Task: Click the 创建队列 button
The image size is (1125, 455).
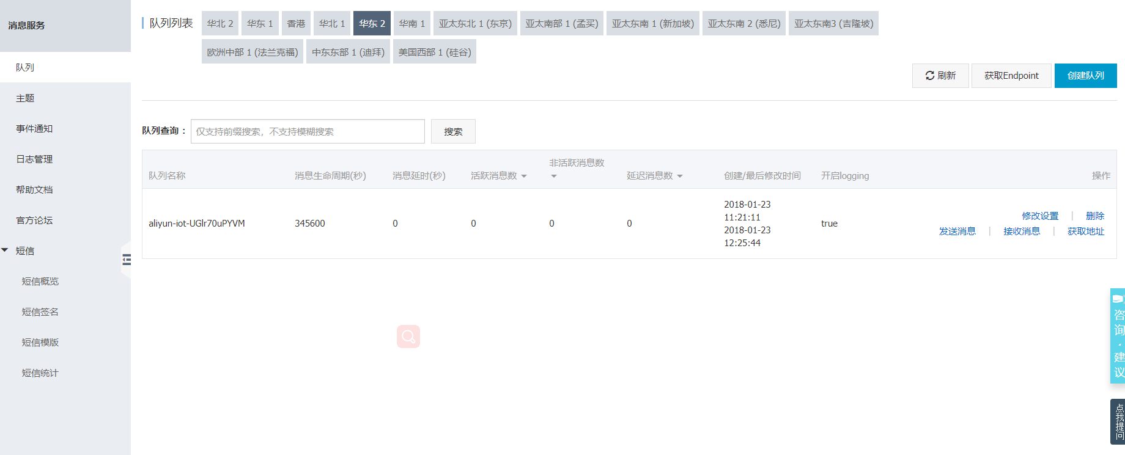Action: click(x=1086, y=76)
